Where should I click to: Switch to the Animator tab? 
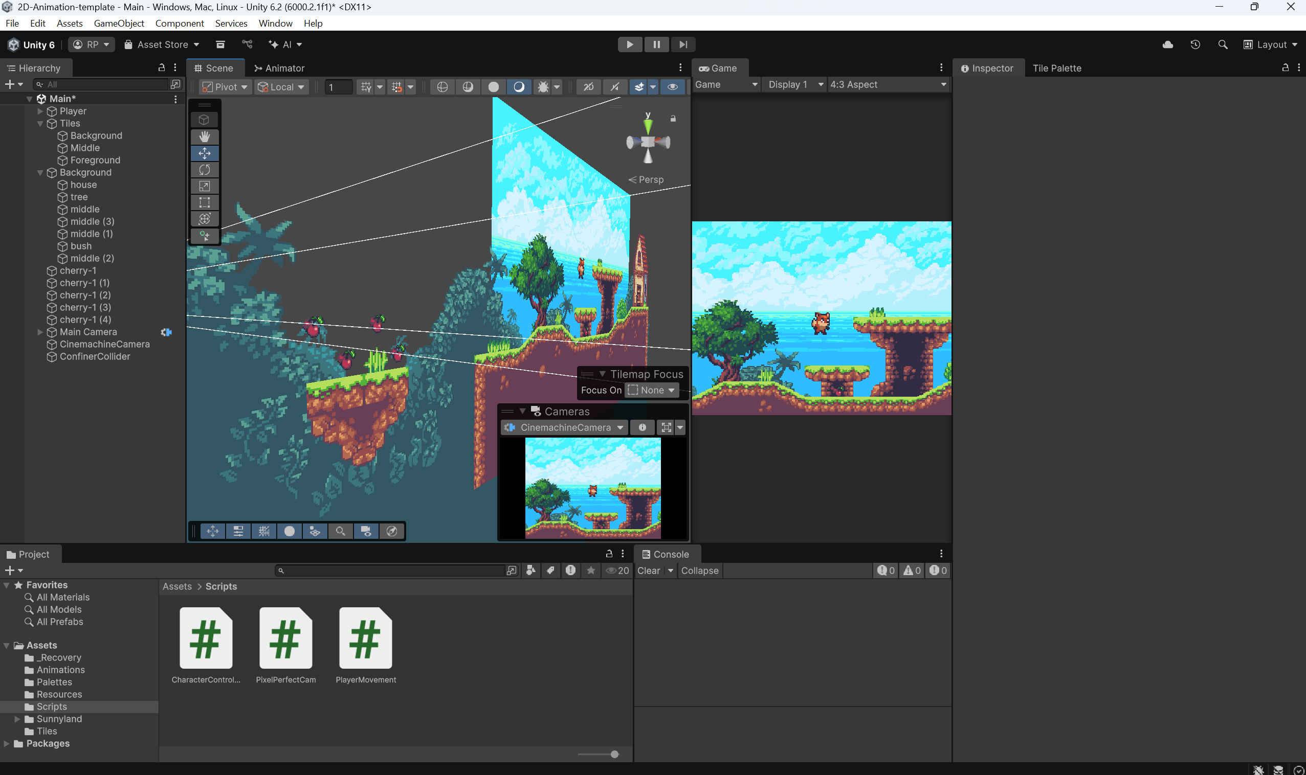279,69
